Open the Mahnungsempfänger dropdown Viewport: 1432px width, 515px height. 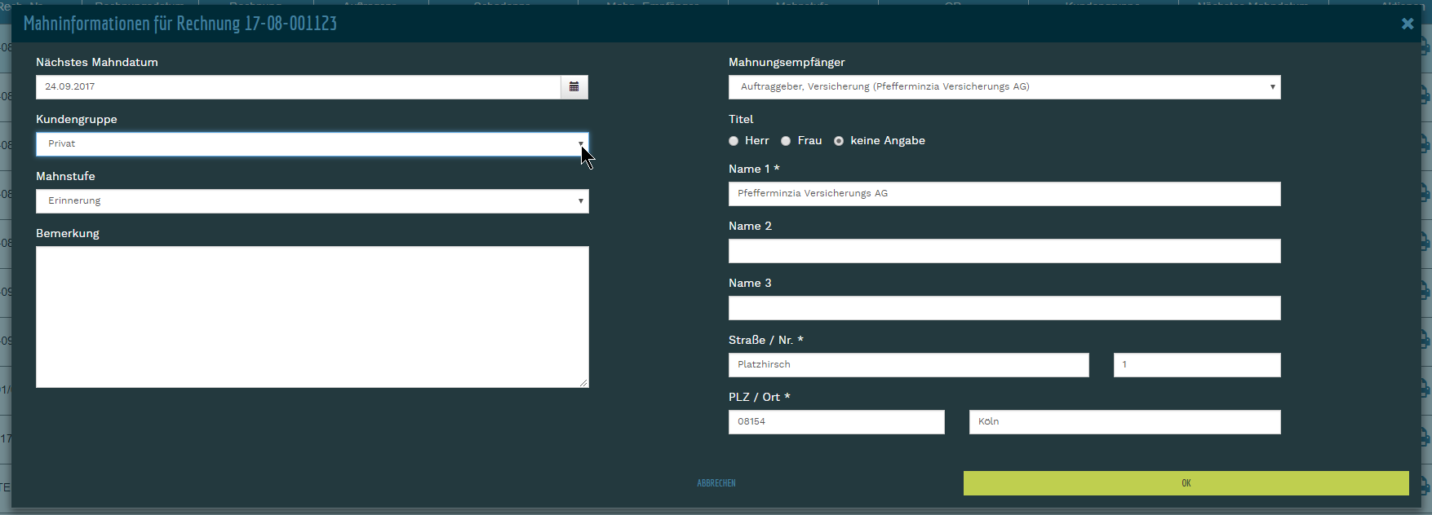1004,87
